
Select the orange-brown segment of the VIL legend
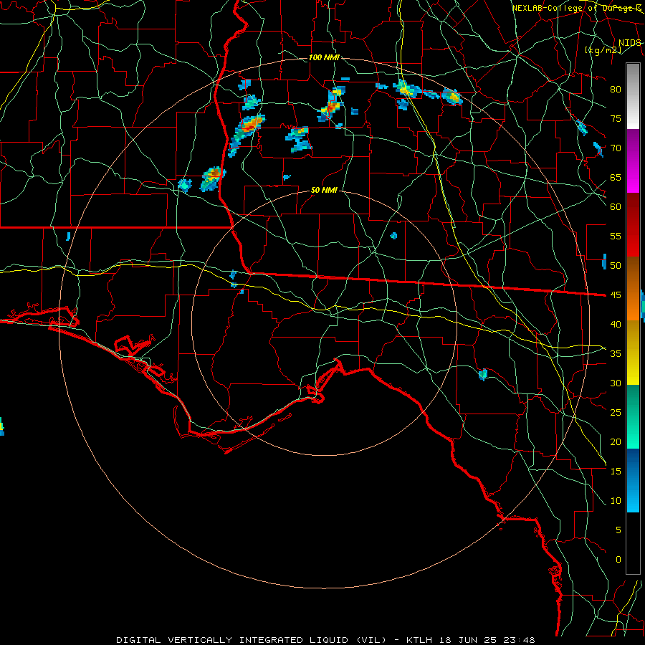(x=633, y=289)
